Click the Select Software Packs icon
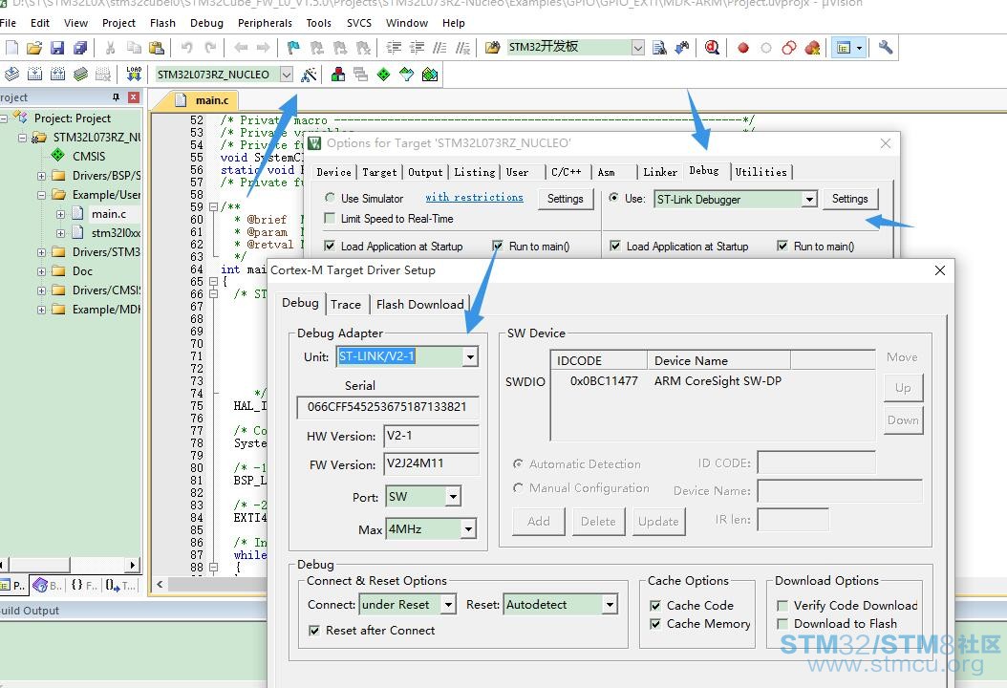 pos(406,75)
